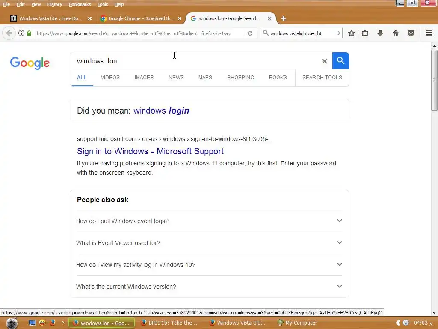Viewport: 438px width, 329px height.
Task: Click the Pocket save icon
Action: pos(411,33)
